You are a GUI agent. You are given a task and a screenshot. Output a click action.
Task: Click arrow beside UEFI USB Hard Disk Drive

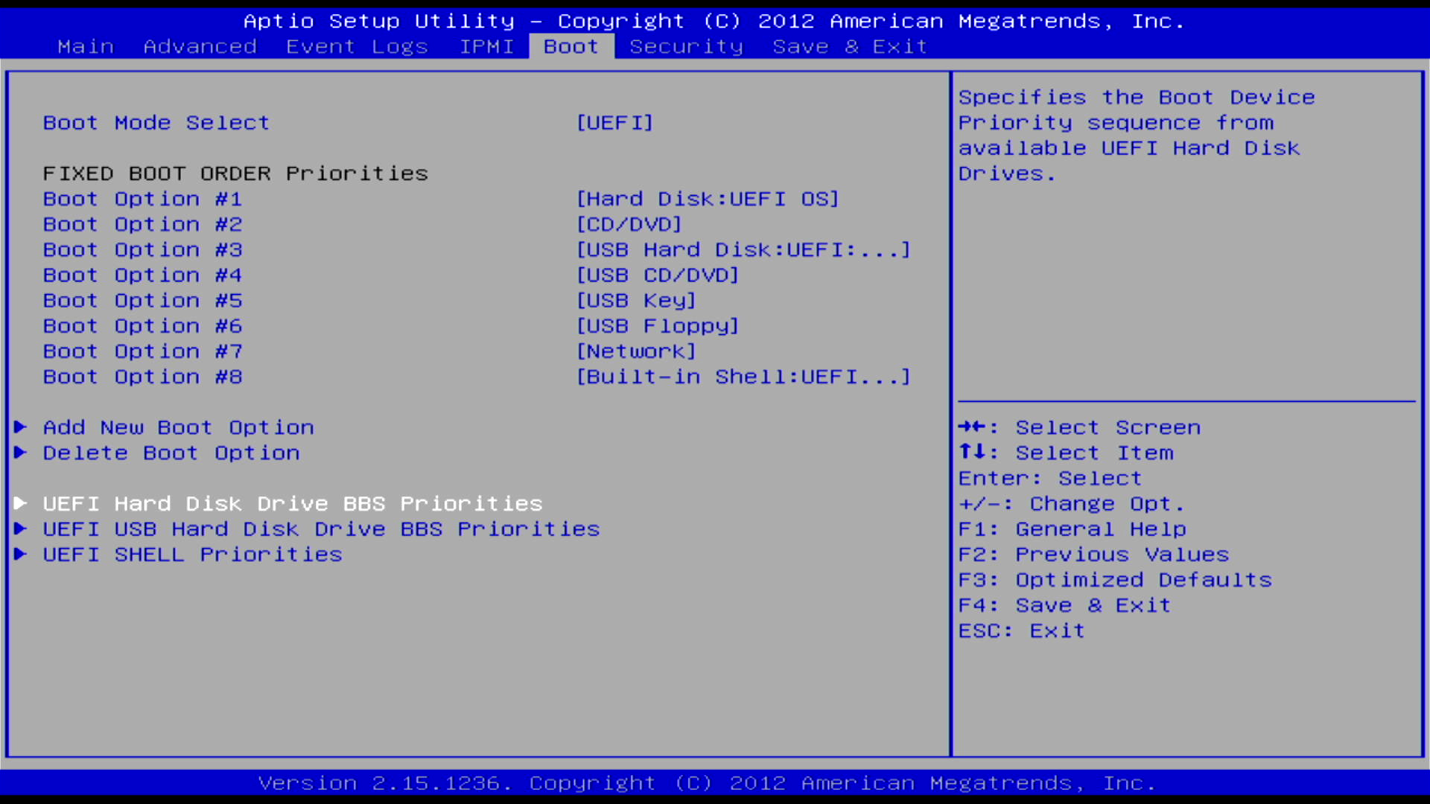(x=21, y=529)
